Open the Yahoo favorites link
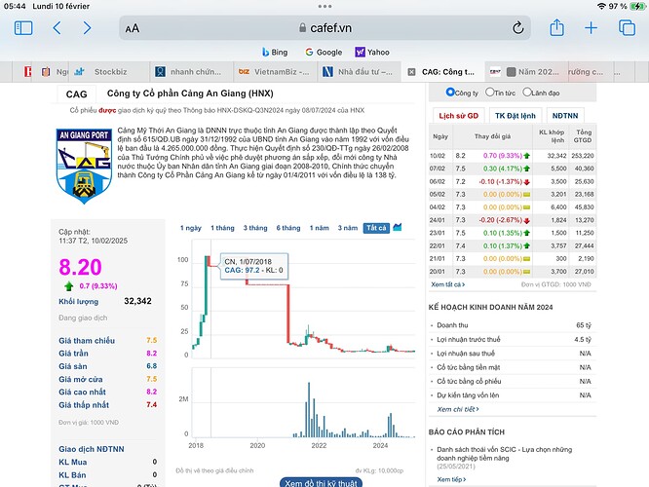This screenshot has height=487, width=649. coord(372,52)
